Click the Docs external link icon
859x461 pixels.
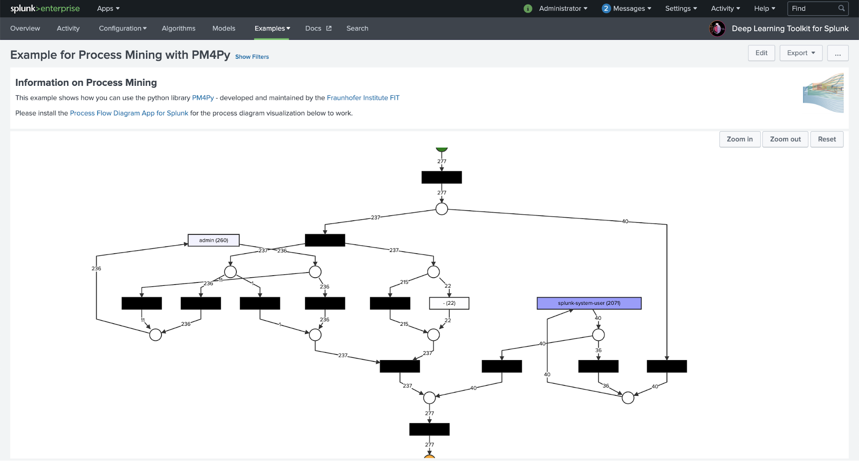[x=329, y=28]
